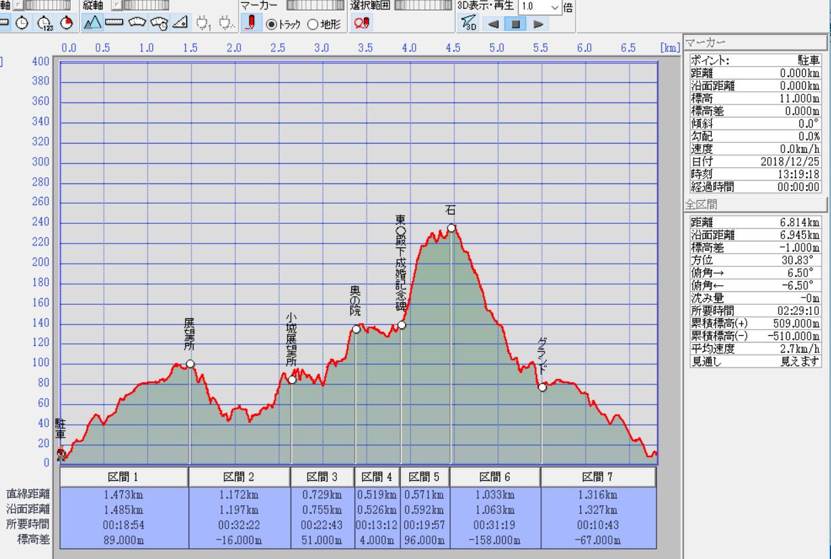Click 区間 4 time cell 00:13:12
Screen dimensions: 831x559
point(377,525)
